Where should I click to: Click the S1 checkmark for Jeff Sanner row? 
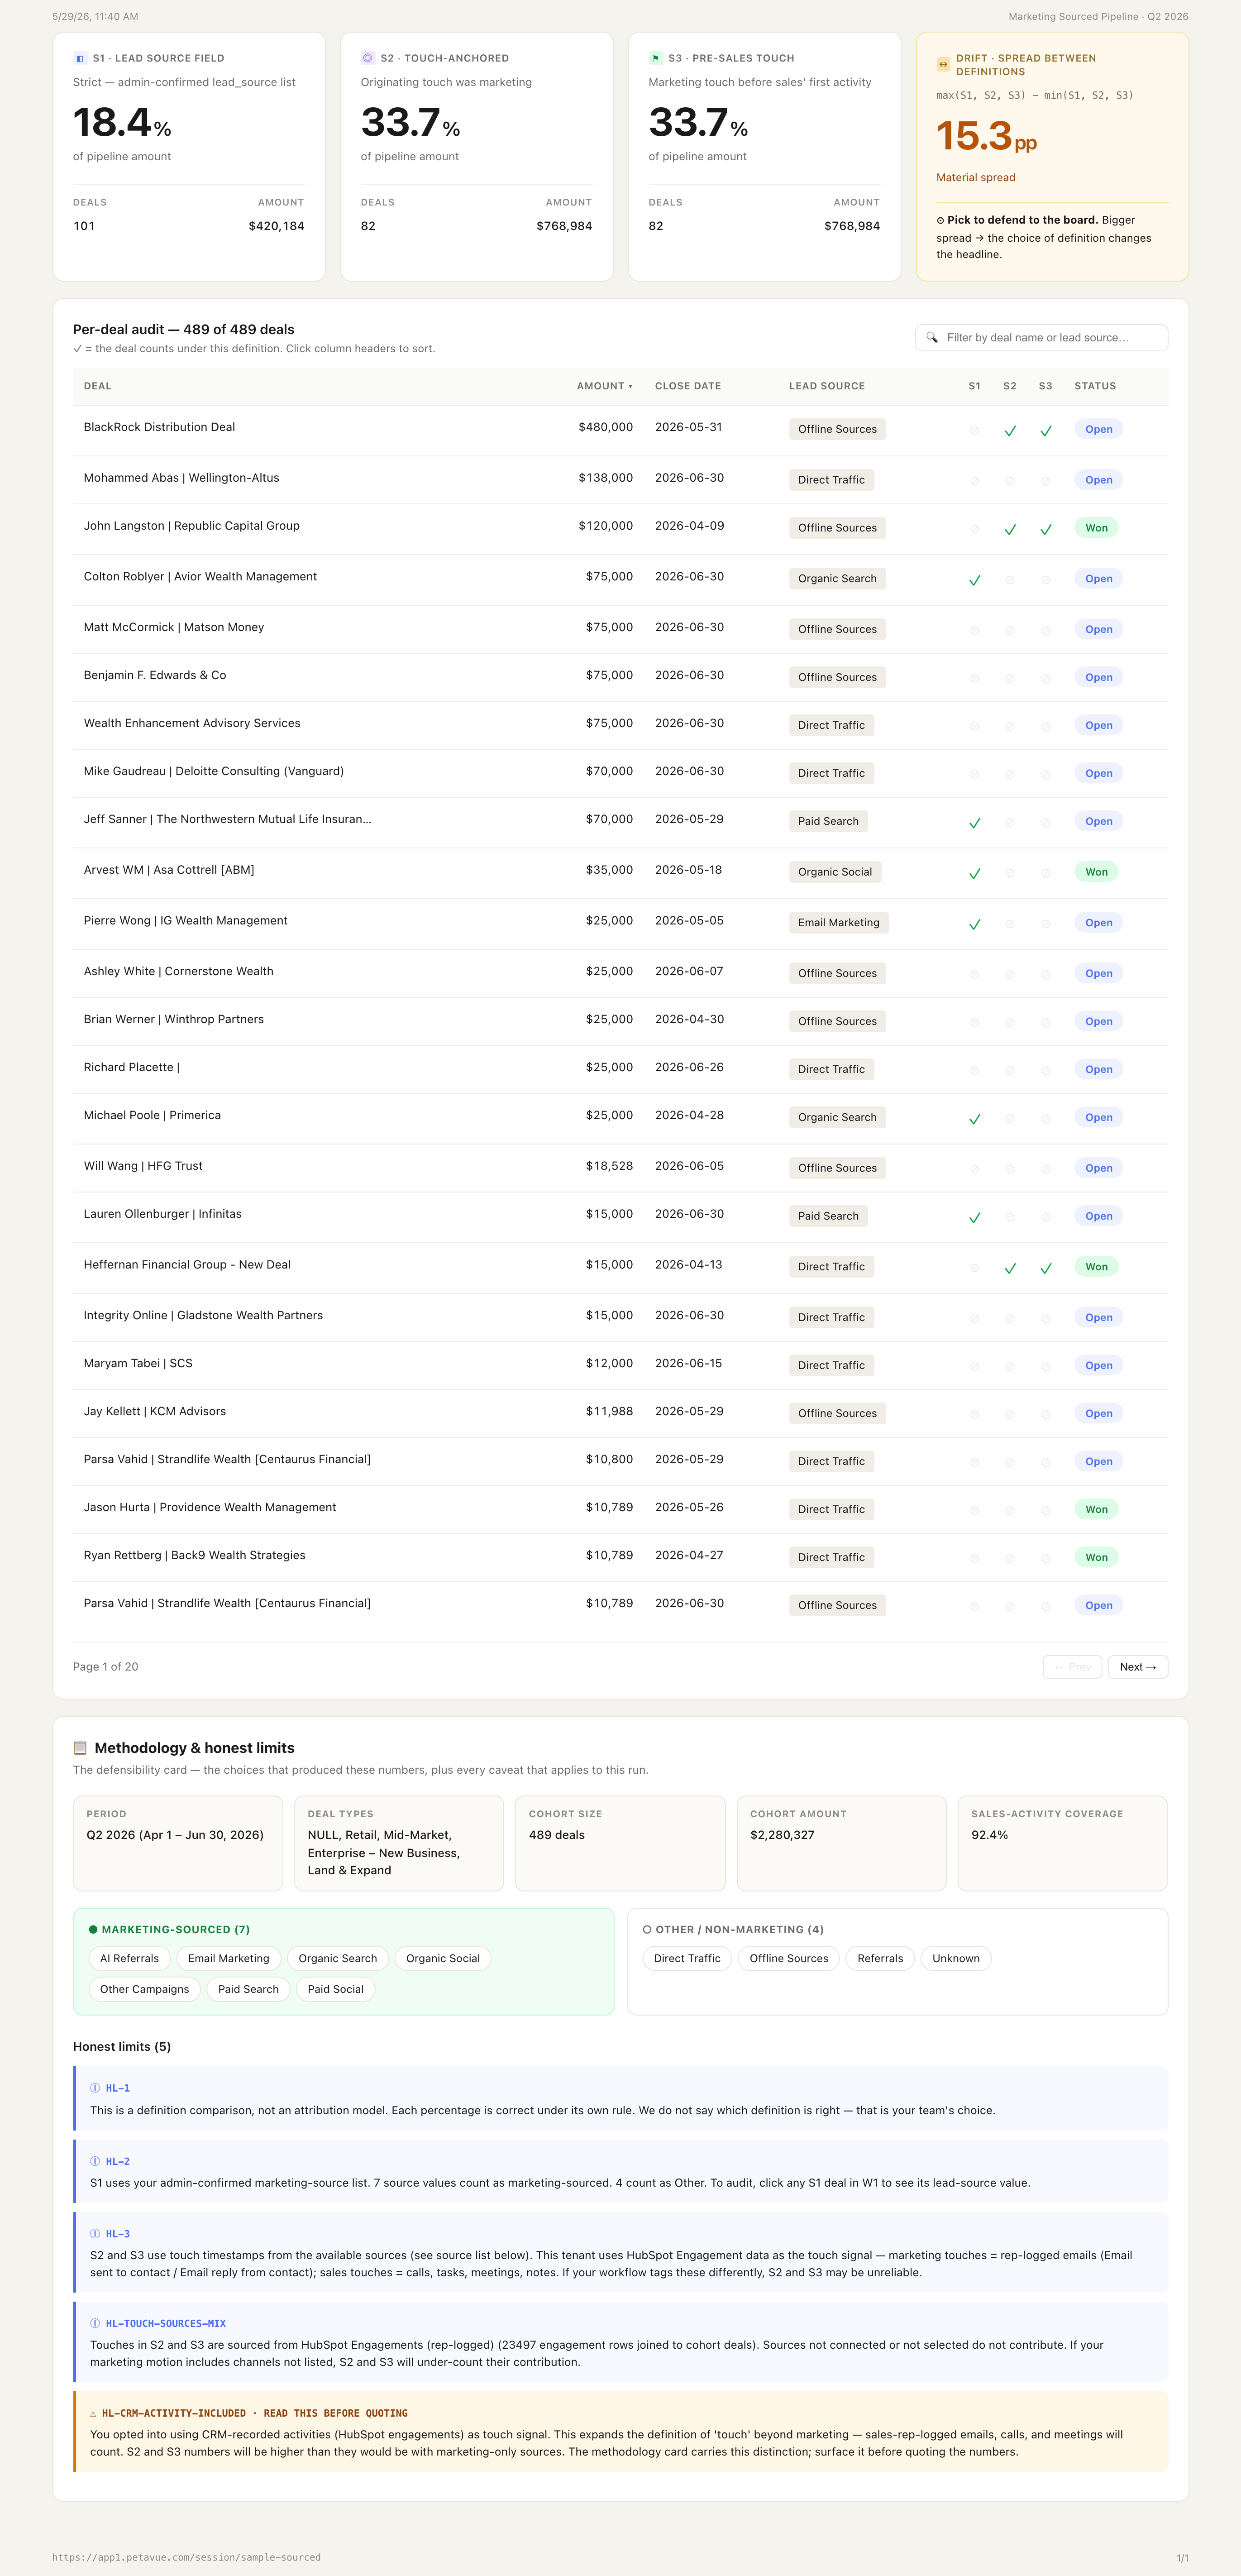(975, 823)
